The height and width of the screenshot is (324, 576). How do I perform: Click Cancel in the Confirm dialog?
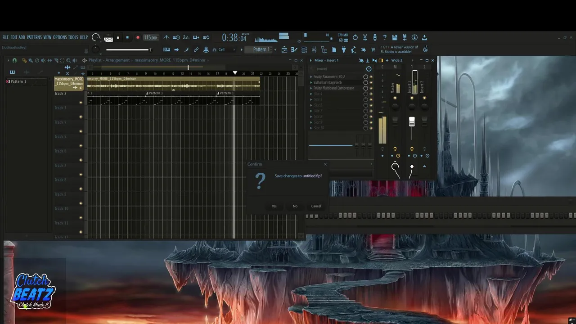[x=316, y=206]
